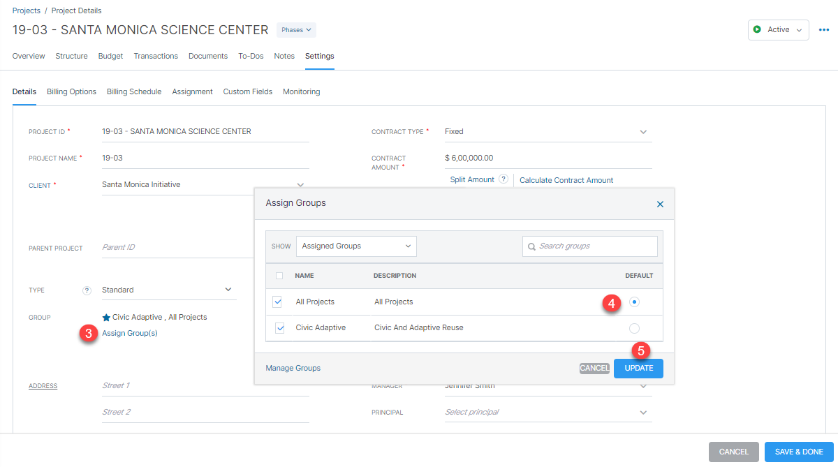Switch to the Billing Schedule tab
This screenshot has height=467, width=838.
pos(134,91)
